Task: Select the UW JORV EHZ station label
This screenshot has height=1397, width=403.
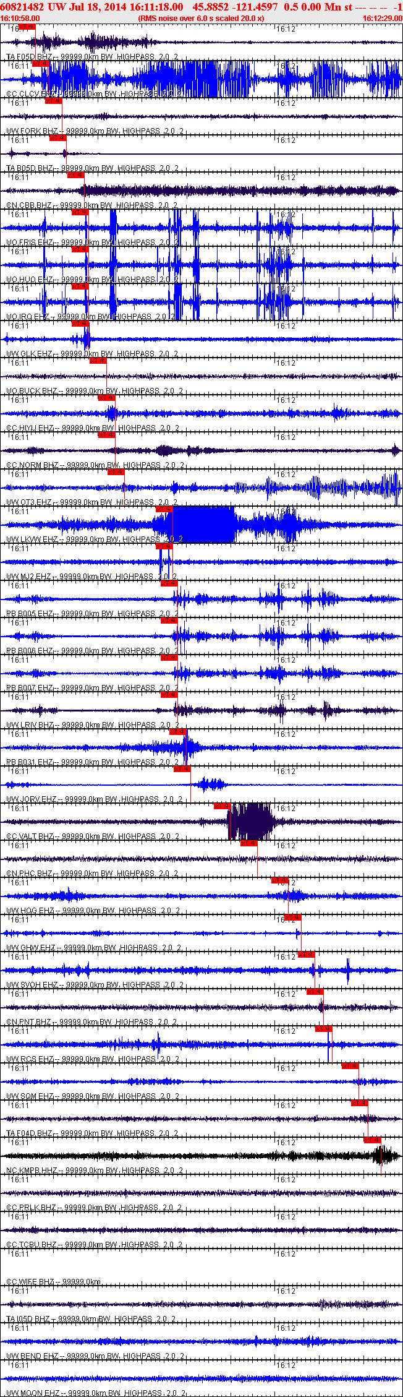Action: tap(32, 799)
